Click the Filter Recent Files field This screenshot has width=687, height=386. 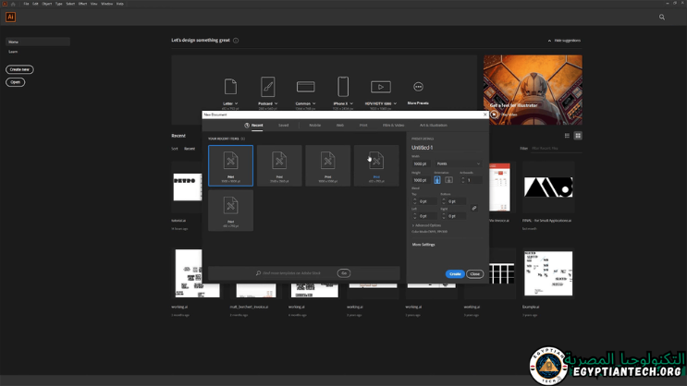click(x=557, y=149)
